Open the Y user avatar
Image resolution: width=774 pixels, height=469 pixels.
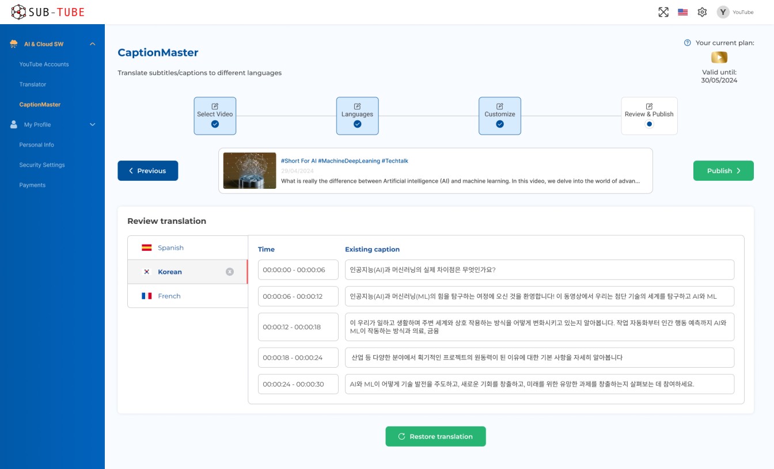click(723, 12)
